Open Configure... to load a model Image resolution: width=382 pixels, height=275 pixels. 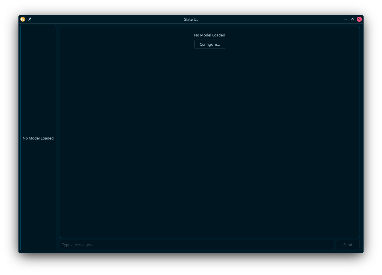(210, 44)
